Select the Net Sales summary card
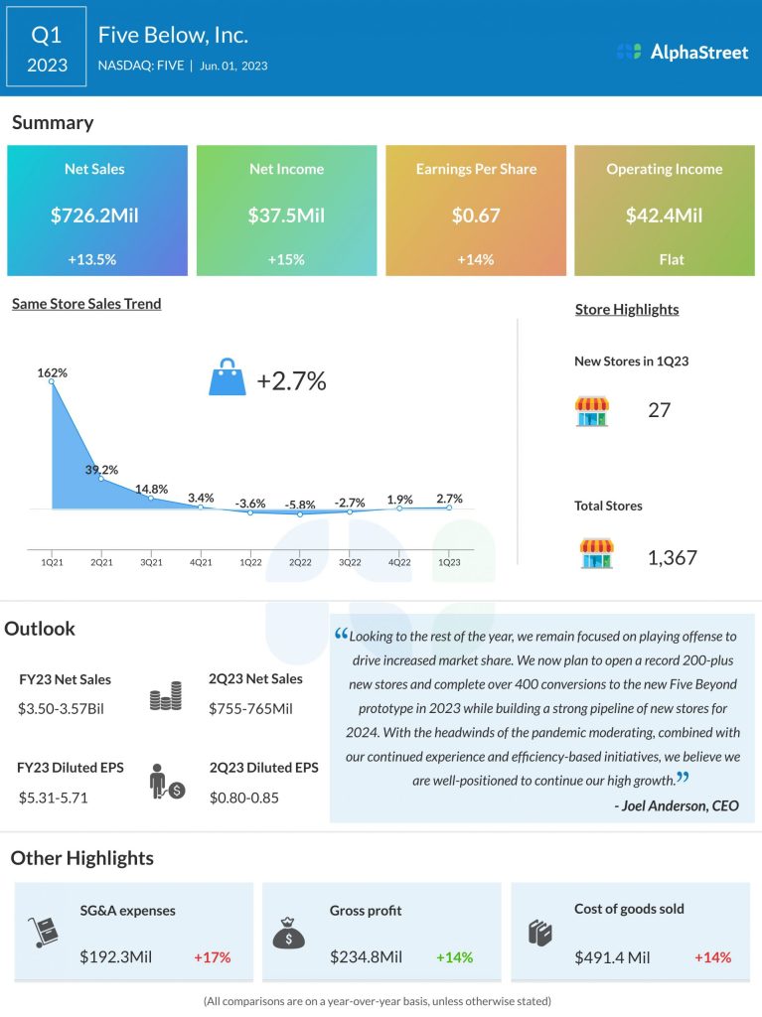This screenshot has height=1017, width=762. coord(97,211)
